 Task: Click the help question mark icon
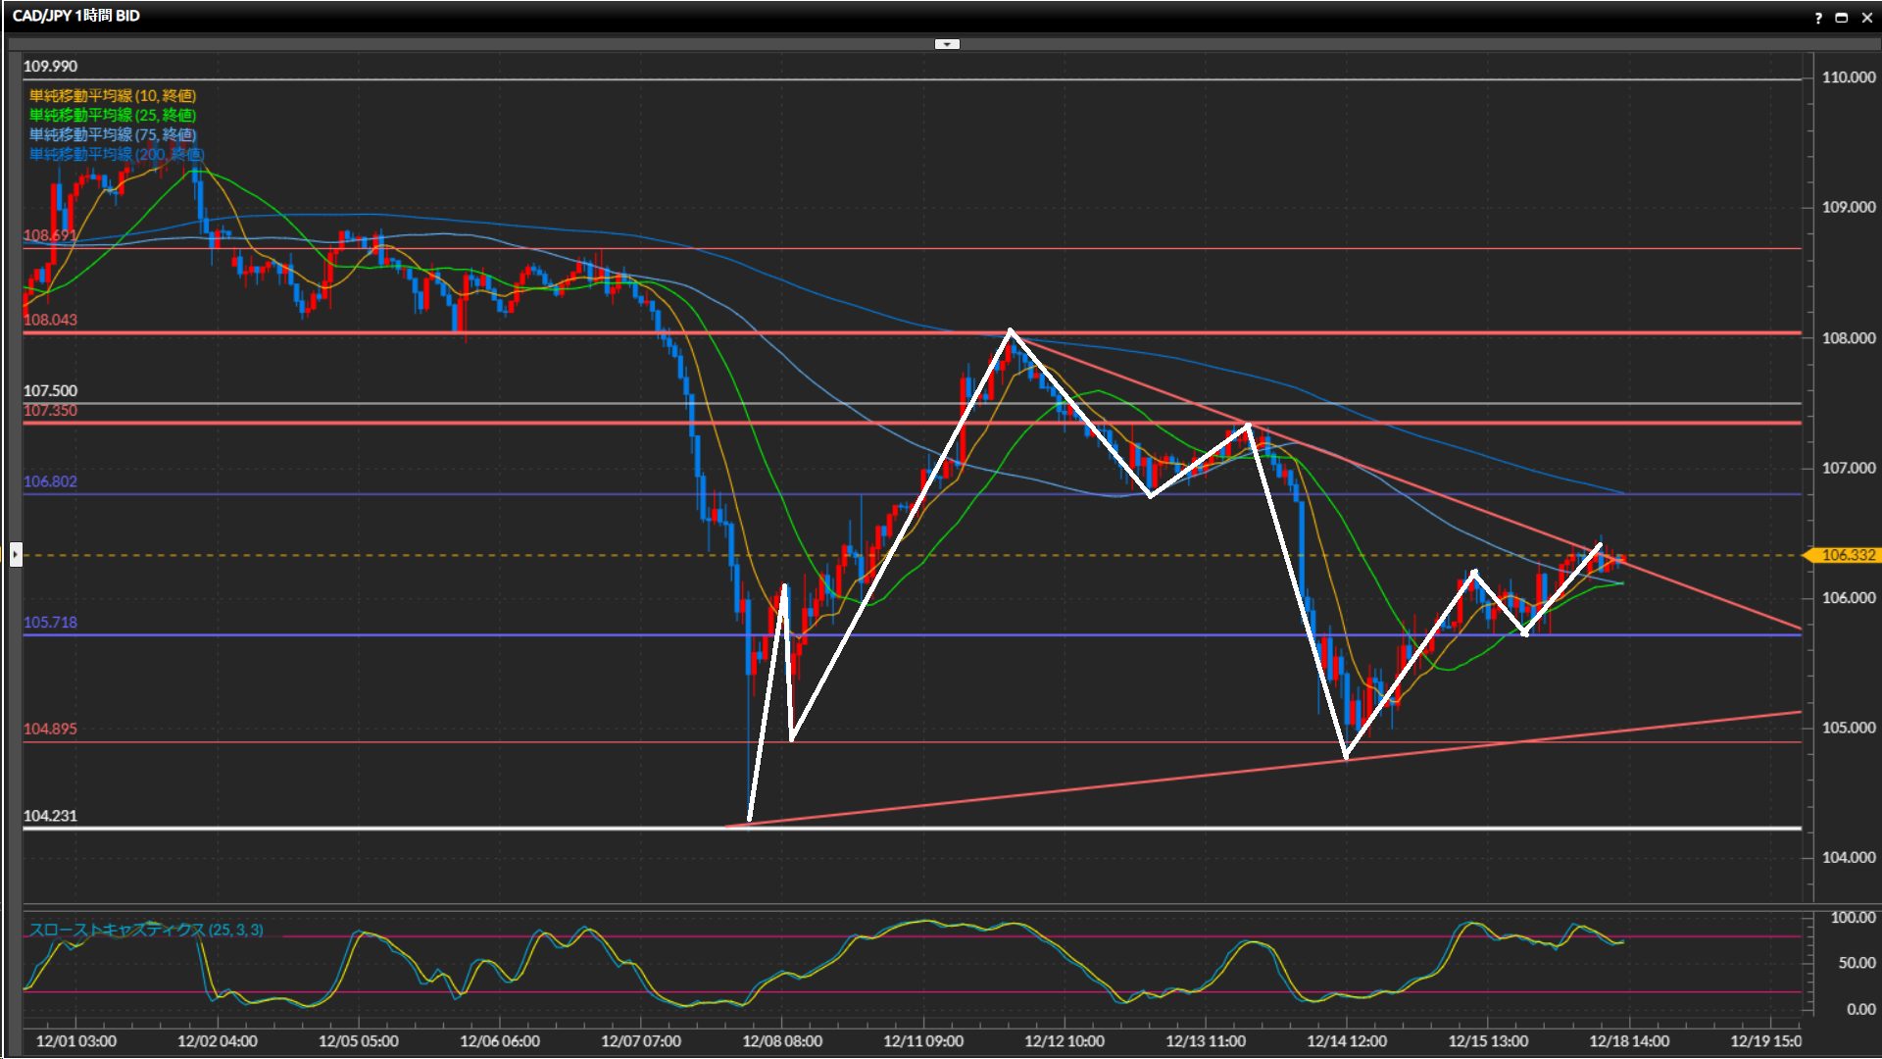(x=1818, y=18)
